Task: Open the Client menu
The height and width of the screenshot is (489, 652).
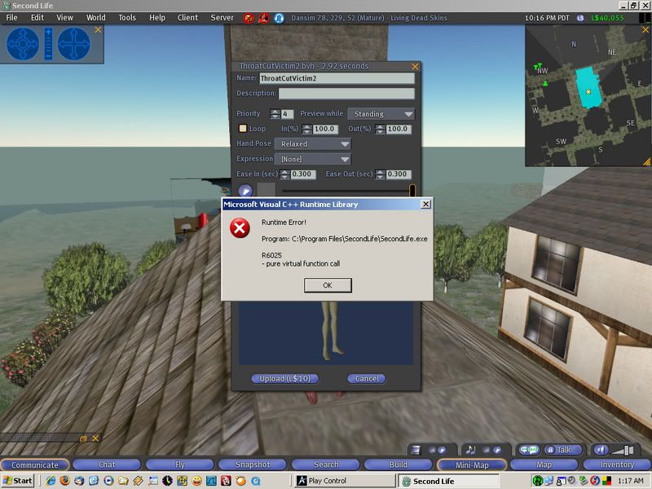Action: pyautogui.click(x=187, y=17)
